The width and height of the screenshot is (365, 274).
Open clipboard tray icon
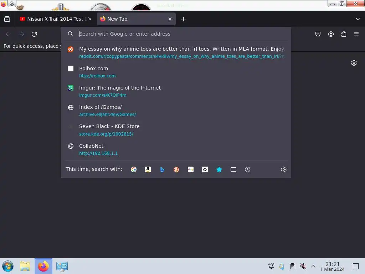pyautogui.click(x=293, y=266)
